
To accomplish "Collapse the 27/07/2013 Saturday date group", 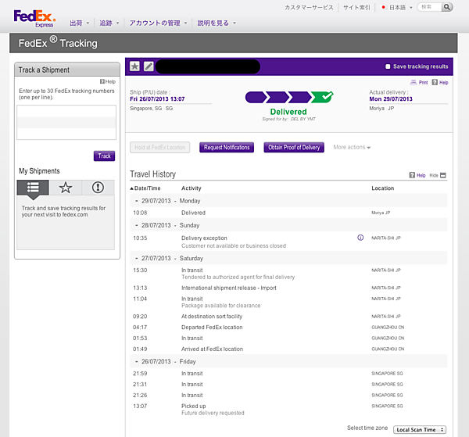I will 137,258.
